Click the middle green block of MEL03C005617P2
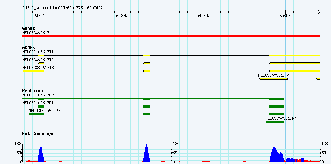The image size is (331, 164). pyautogui.click(x=146, y=99)
